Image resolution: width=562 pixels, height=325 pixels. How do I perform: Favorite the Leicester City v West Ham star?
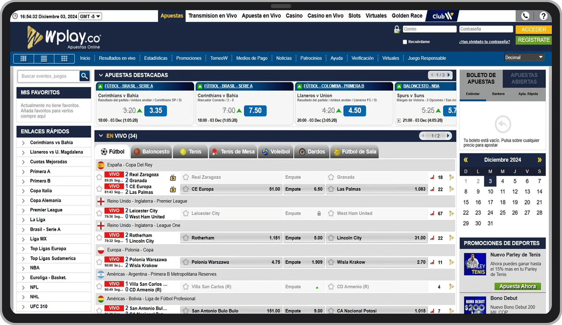[x=99, y=213]
